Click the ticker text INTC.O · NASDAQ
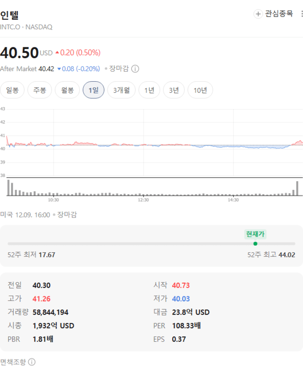 (x=26, y=27)
